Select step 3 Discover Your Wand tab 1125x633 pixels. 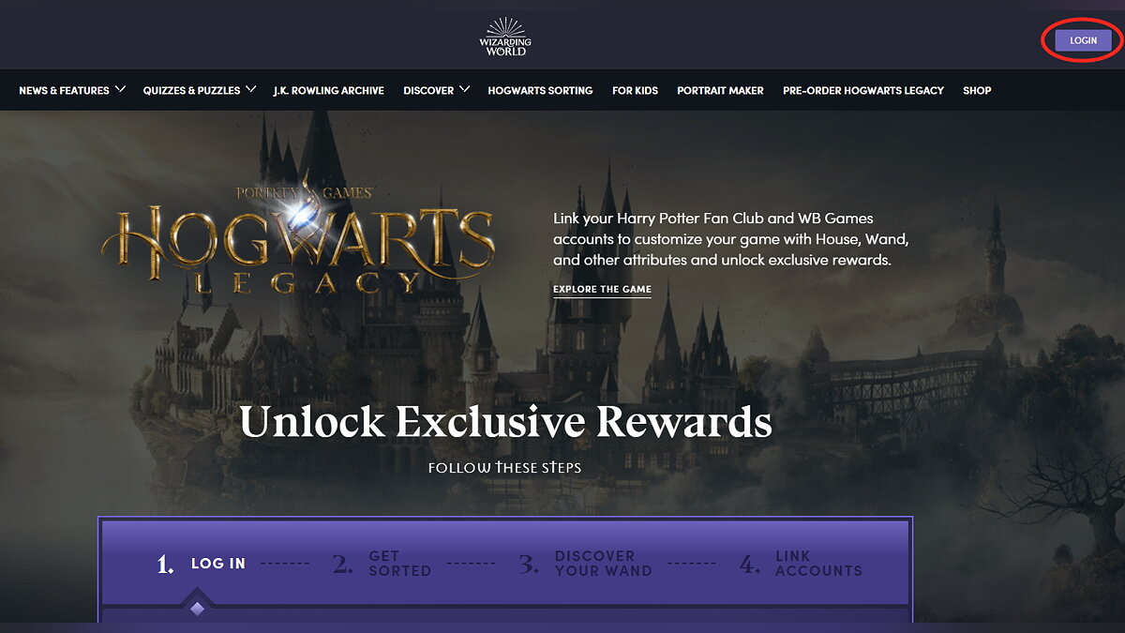[585, 564]
